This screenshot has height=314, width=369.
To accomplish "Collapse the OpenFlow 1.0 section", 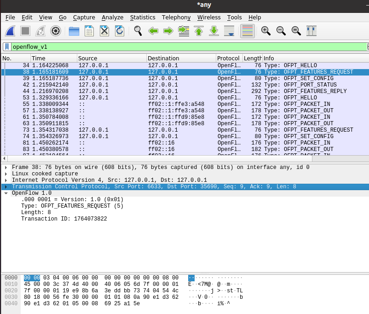I will [6, 193].
